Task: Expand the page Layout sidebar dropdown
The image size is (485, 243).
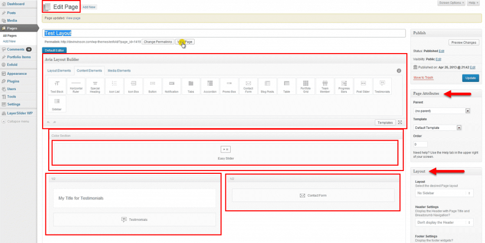Action: 443,193
